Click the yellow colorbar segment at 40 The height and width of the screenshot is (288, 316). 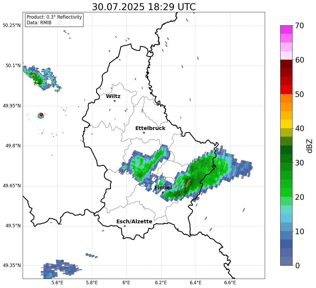tap(286, 124)
